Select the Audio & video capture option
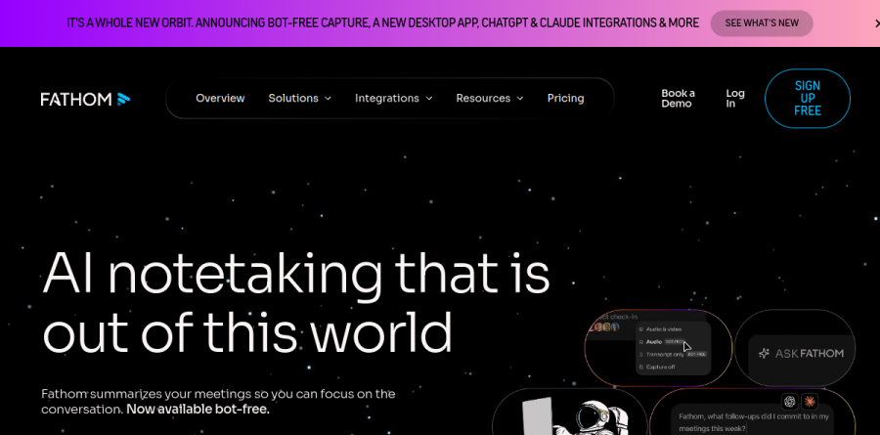The height and width of the screenshot is (435, 880). 661,329
